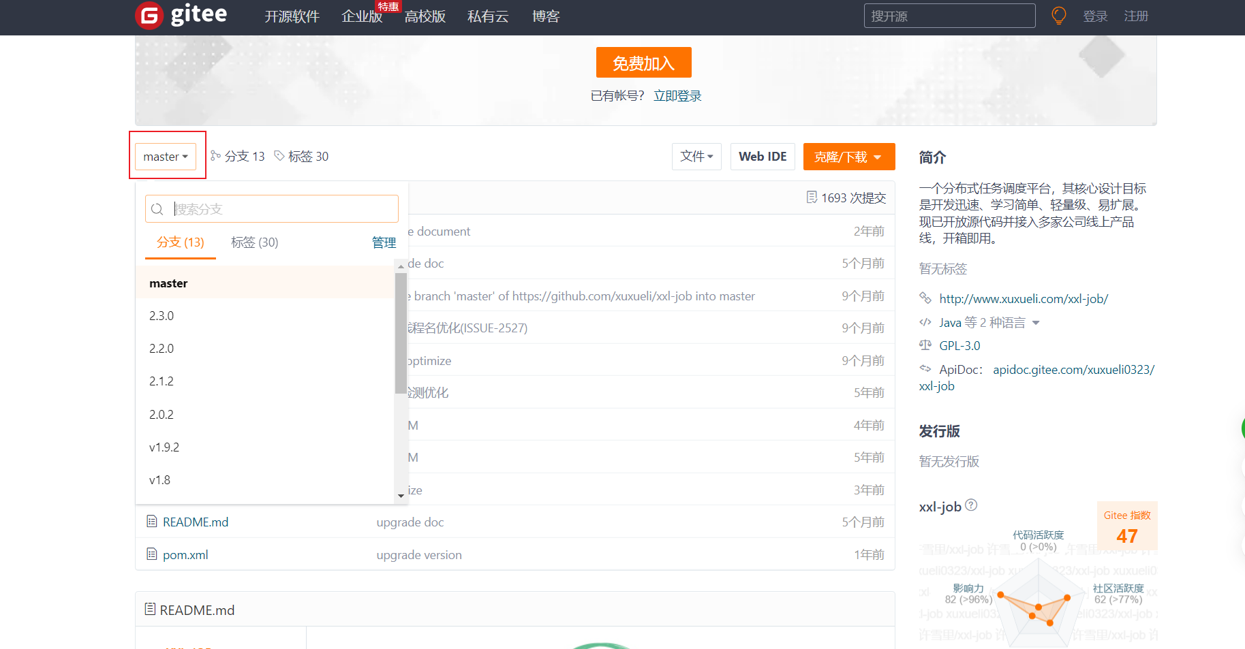Click the Gitee logo icon
This screenshot has width=1245, height=649.
[149, 16]
